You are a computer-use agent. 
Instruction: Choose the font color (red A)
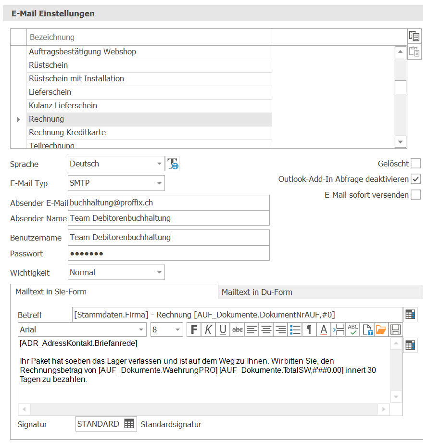coord(324,330)
